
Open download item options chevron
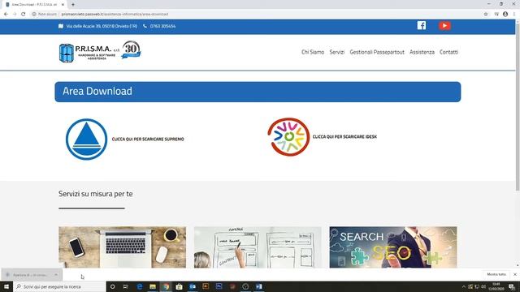[x=56, y=275]
